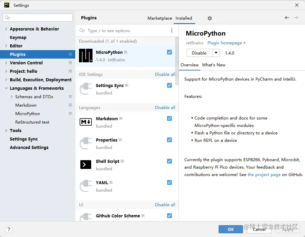Click the back arrow in the plugins header

[x=287, y=18]
